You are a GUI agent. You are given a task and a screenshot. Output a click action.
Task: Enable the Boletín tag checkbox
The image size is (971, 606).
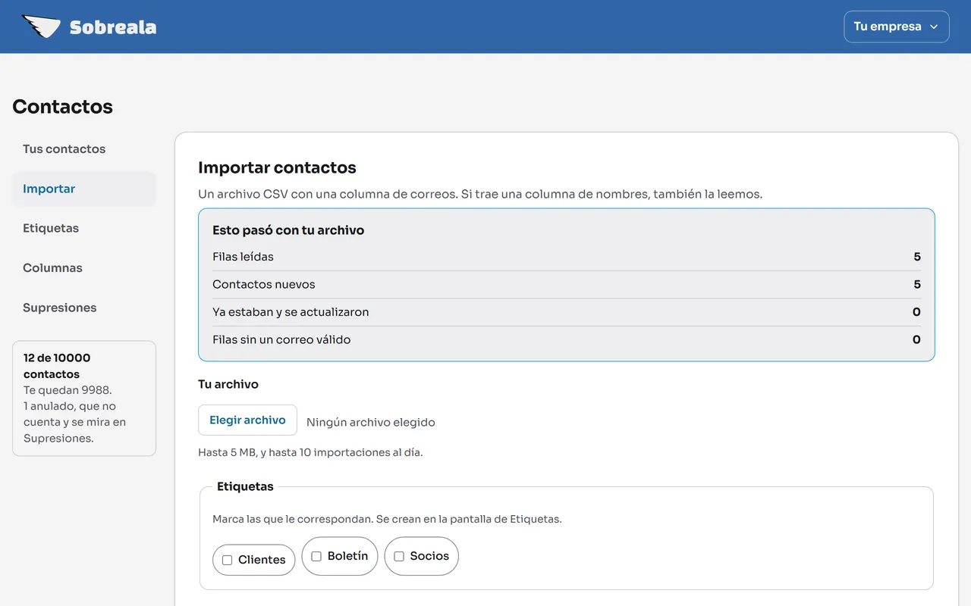pyautogui.click(x=316, y=557)
